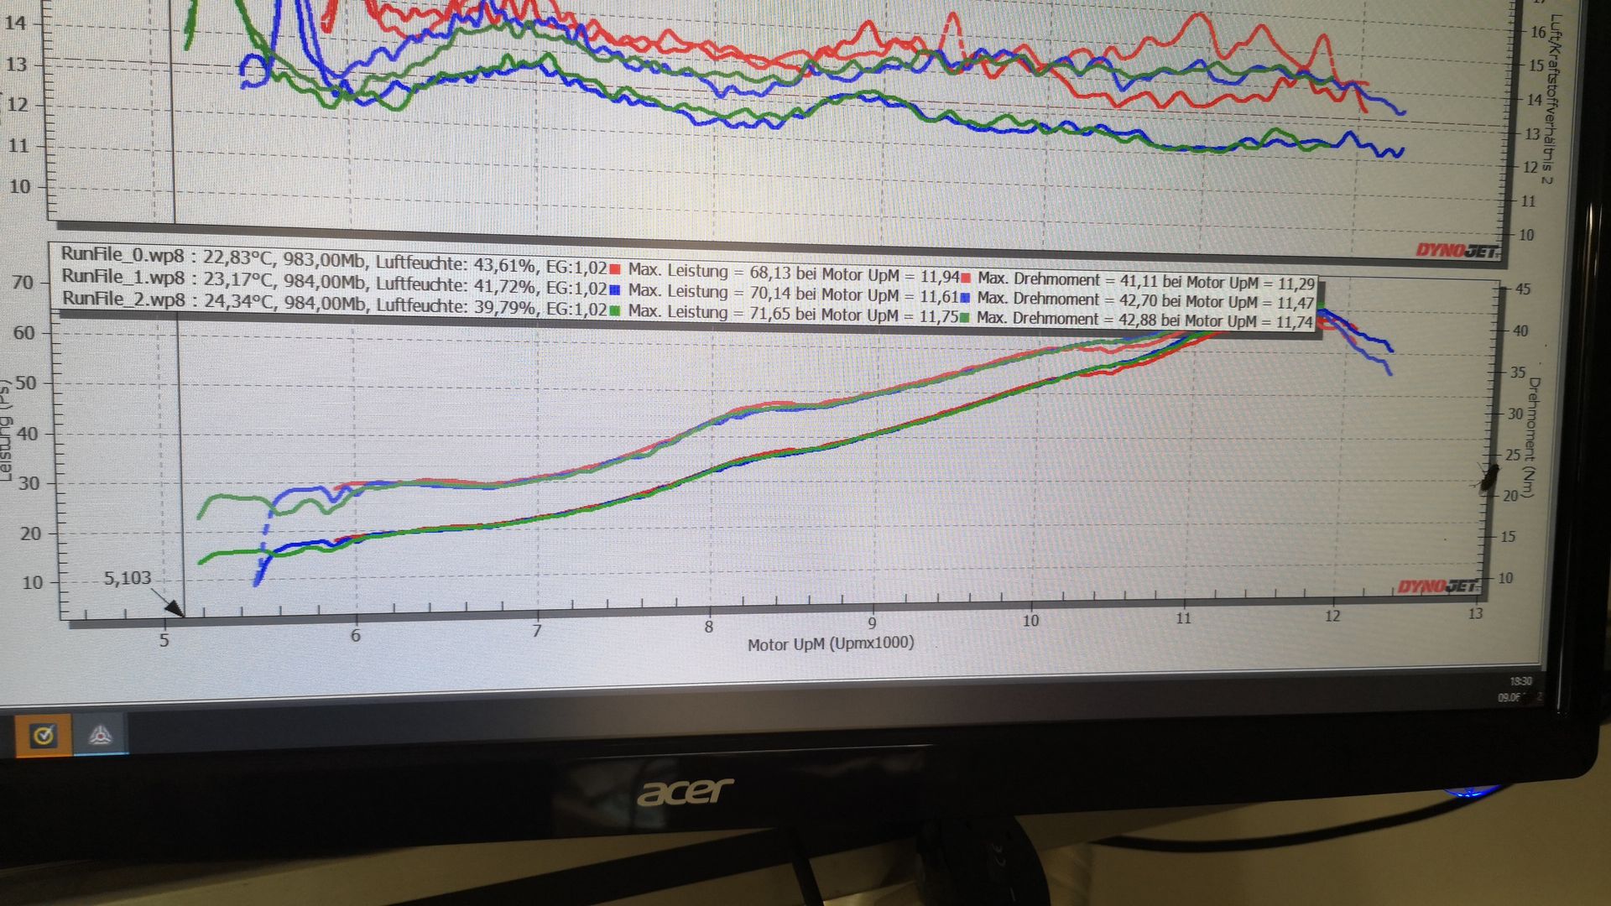Click green swatch before Max. Drehmoment 42,88
This screenshot has width=1611, height=906.
point(965,317)
